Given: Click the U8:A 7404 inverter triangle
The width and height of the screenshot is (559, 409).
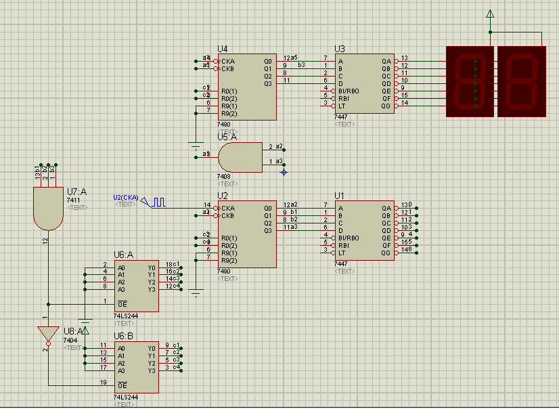Looking at the screenshot, I should point(48,335).
